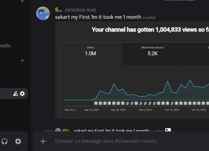Click the create channel plus under 'nnels' category

[x=22, y=61]
